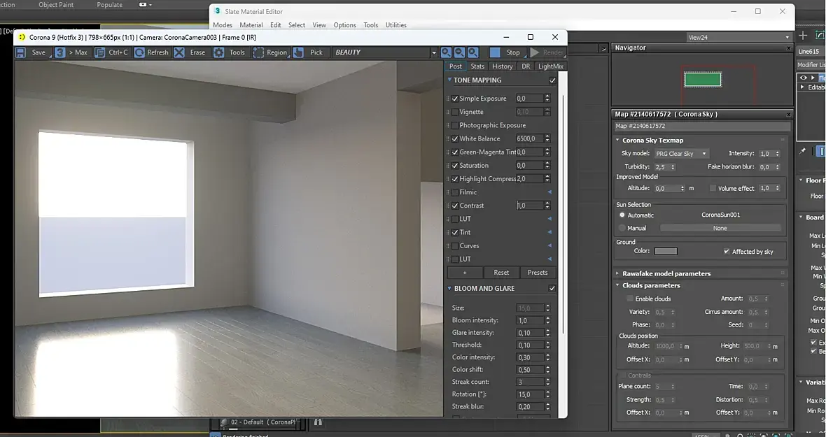The image size is (826, 437).
Task: Click the Stop render icon
Action: (x=495, y=52)
